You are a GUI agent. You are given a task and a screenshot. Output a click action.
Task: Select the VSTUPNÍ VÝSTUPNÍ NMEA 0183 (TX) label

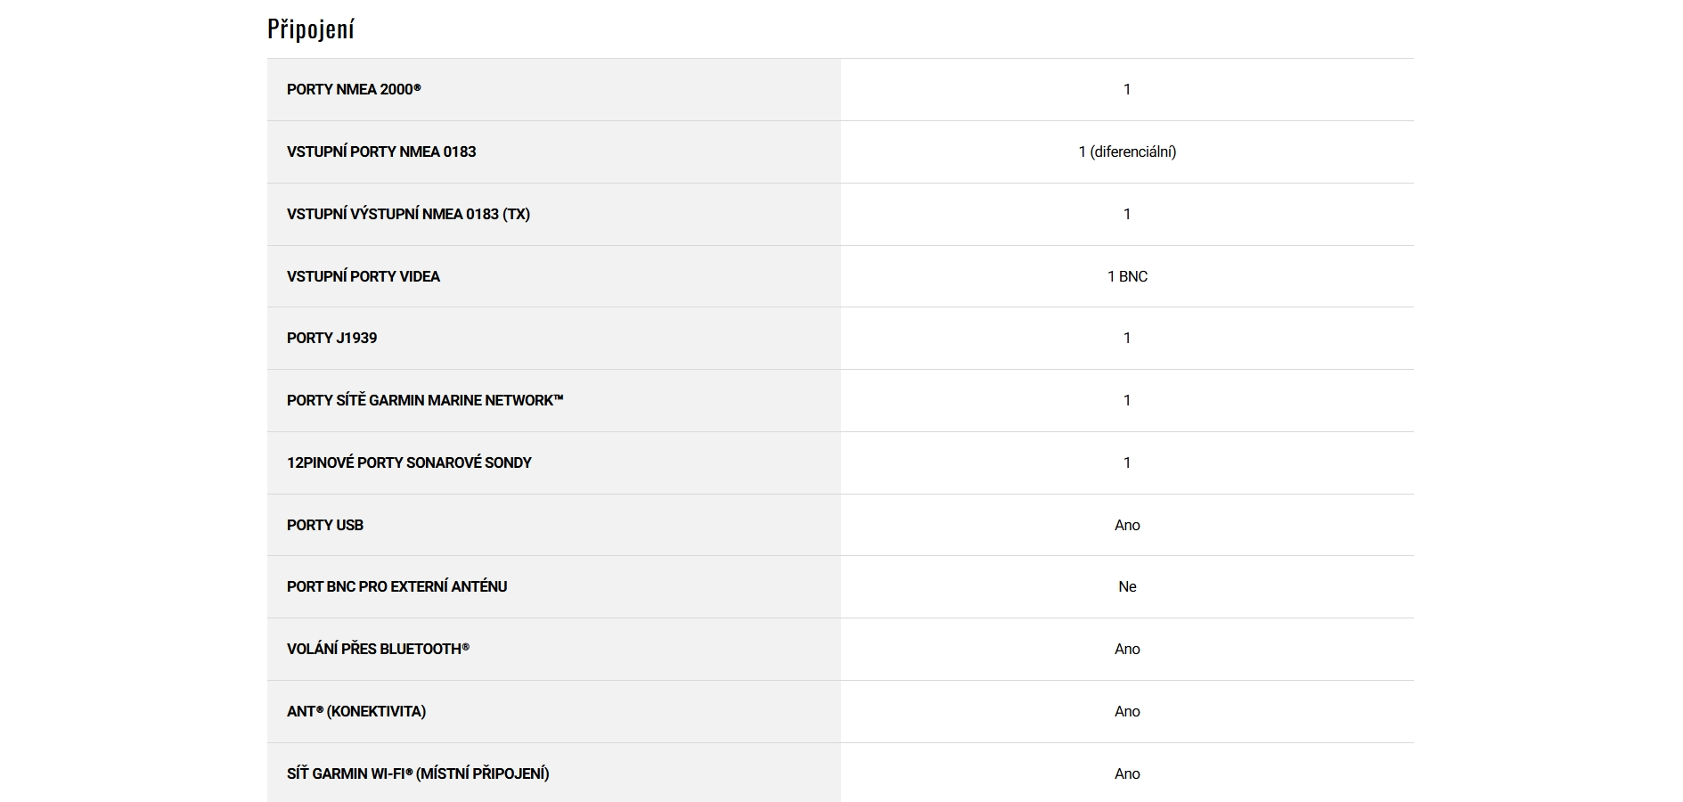(408, 214)
